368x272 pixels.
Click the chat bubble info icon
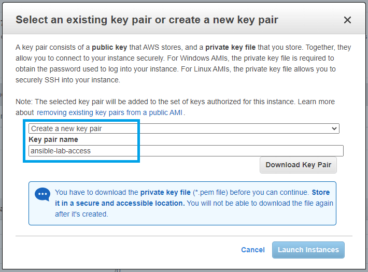42,195
